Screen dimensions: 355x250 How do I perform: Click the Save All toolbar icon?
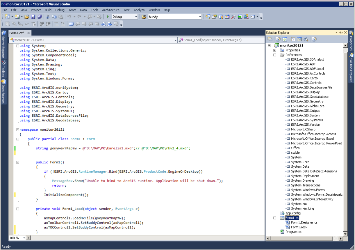point(39,17)
